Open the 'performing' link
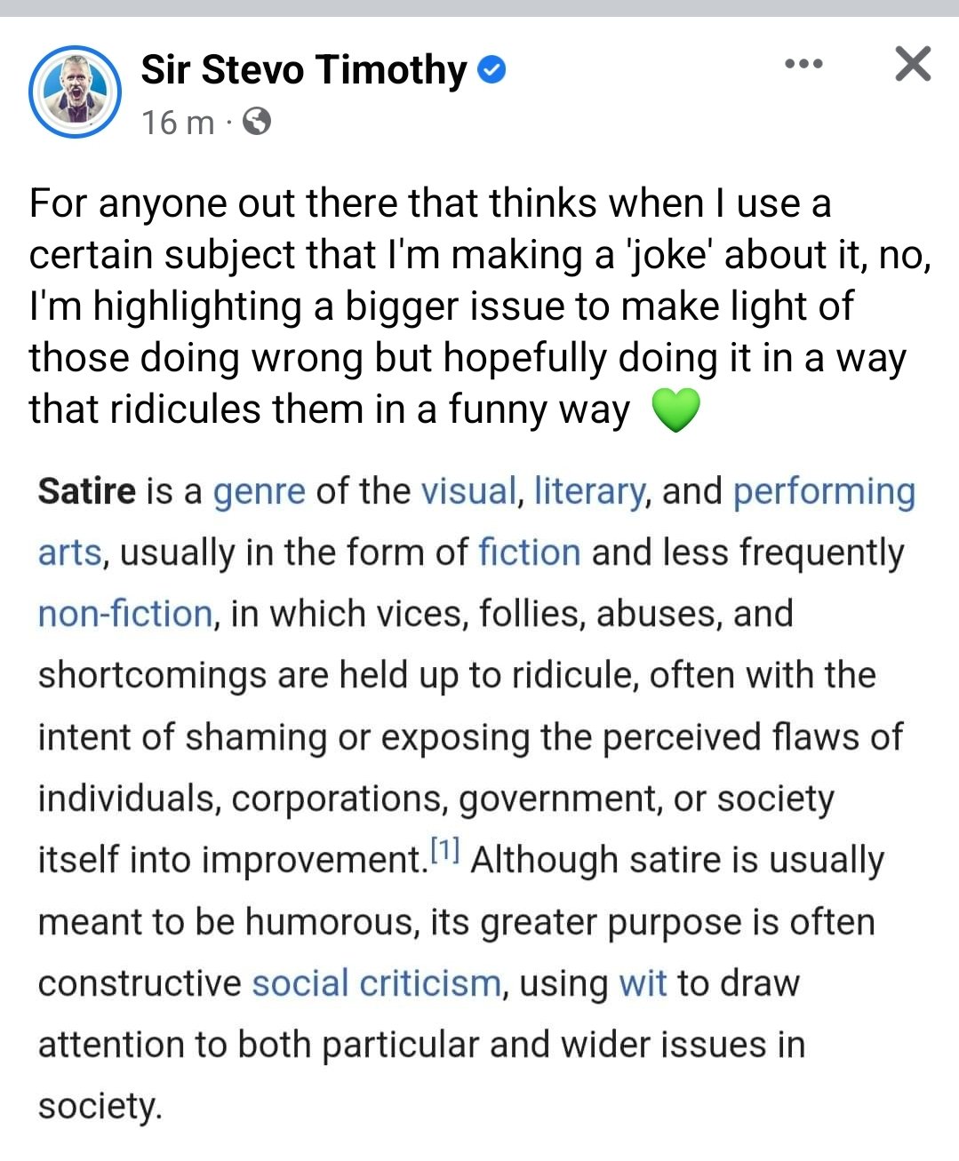959x1161 pixels. tap(824, 491)
